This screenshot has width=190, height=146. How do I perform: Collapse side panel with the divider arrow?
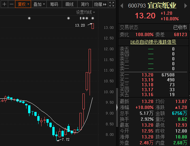117,107
